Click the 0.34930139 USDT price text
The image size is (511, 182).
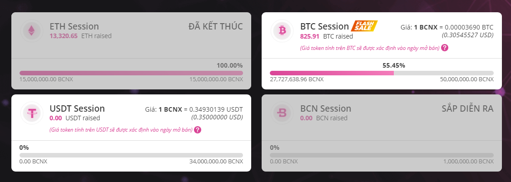tap(216, 109)
